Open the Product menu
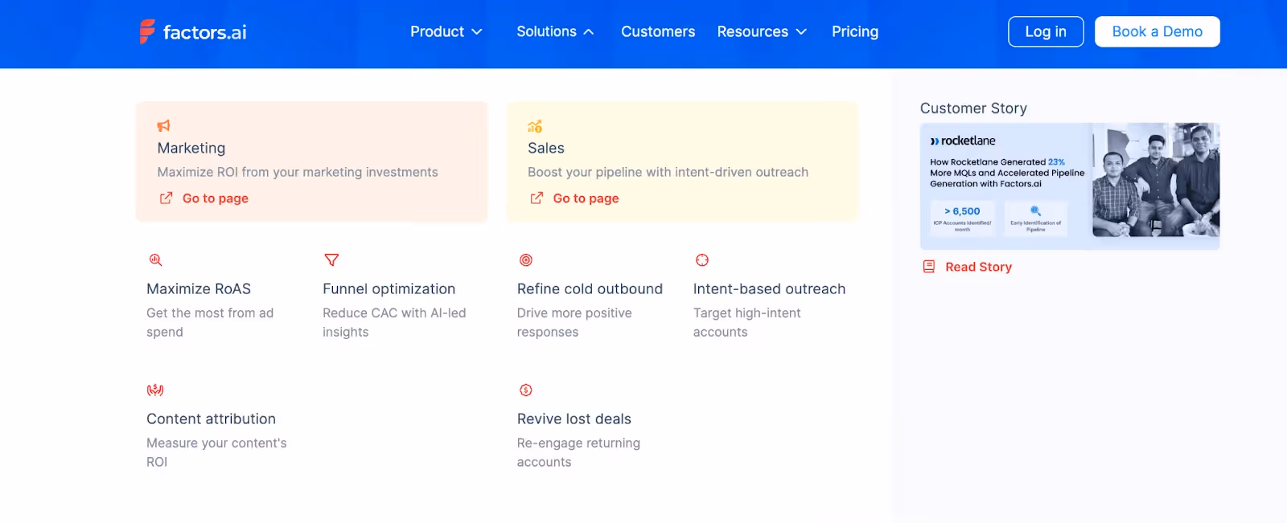This screenshot has height=523, width=1287. coord(446,31)
